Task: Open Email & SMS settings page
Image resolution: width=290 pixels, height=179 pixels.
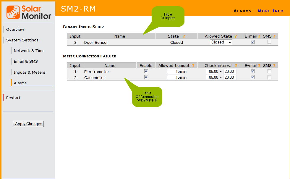Action: pyautogui.click(x=26, y=61)
